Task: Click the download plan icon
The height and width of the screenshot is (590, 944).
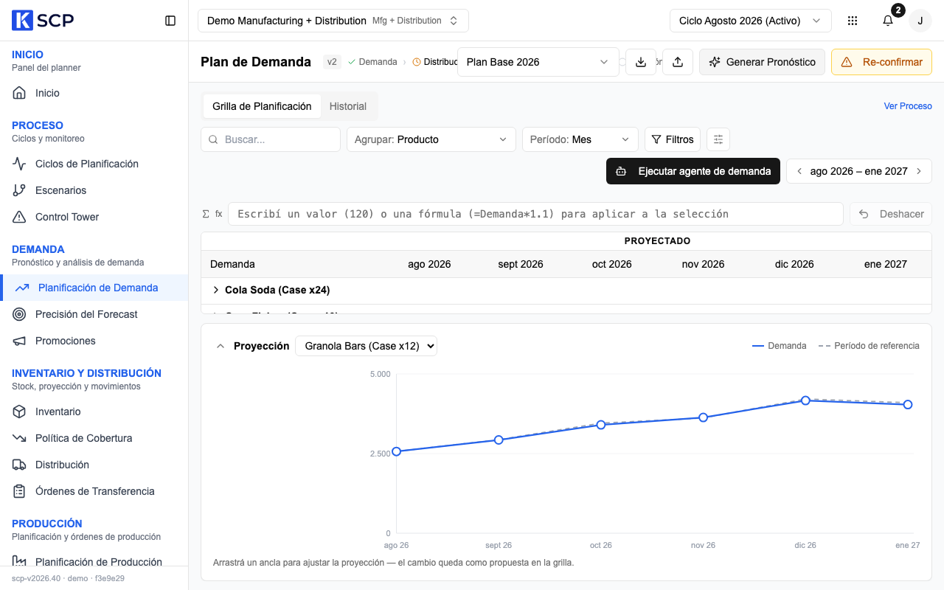Action: click(x=641, y=62)
